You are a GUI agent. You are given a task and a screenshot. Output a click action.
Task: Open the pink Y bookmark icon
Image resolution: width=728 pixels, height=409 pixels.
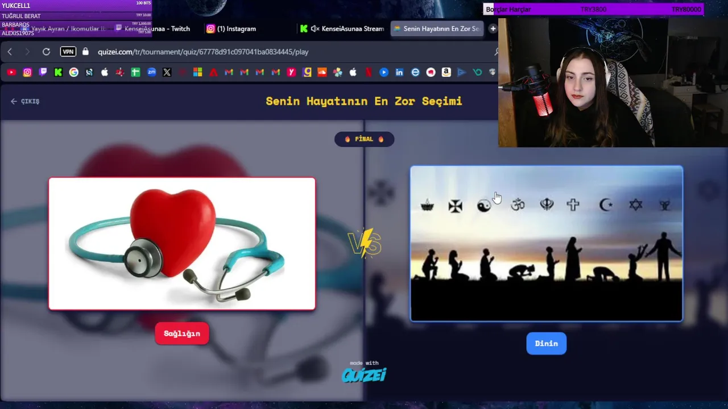coord(291,72)
